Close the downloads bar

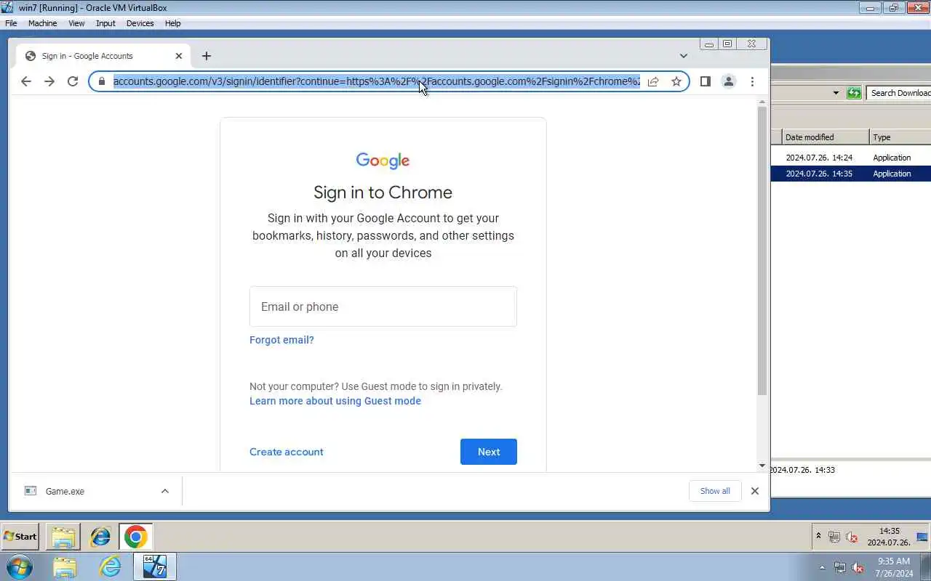click(755, 491)
